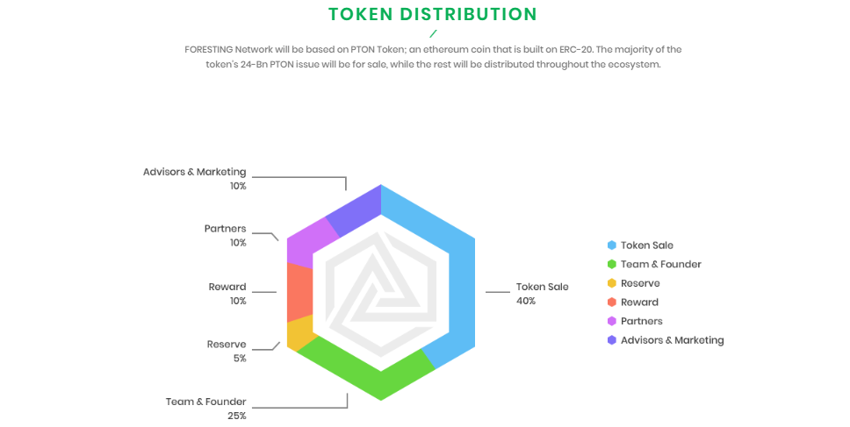Click the blue Token Sale legend hexagon
850x427 pixels.
(611, 246)
